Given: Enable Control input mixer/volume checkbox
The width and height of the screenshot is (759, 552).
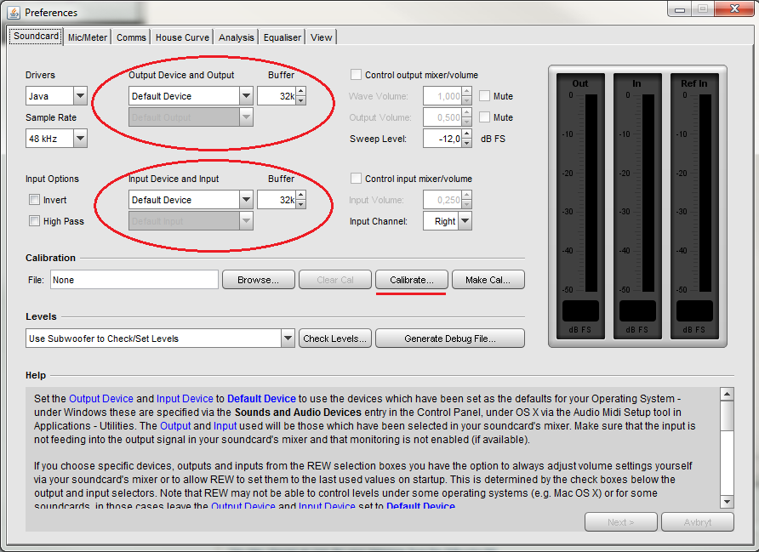Looking at the screenshot, I should [356, 179].
